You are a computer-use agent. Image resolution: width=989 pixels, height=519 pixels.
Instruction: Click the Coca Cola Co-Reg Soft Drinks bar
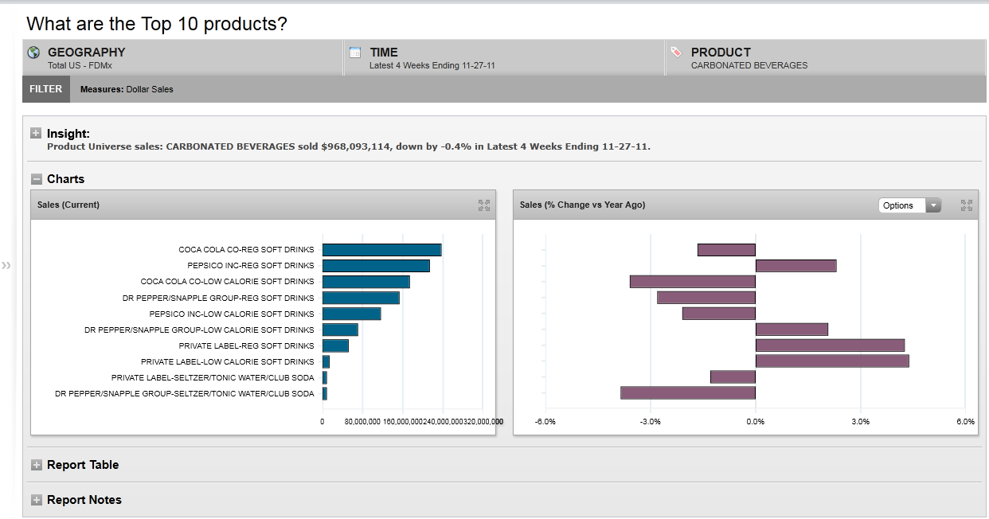point(381,250)
